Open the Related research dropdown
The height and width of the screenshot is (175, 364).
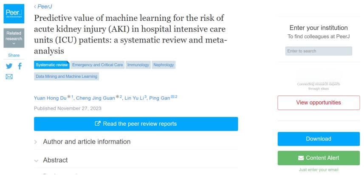14,38
